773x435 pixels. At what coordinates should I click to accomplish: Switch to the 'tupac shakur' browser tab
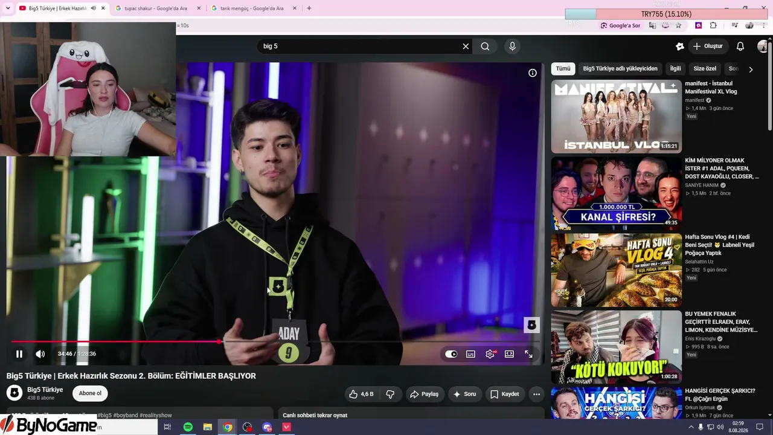(x=156, y=8)
